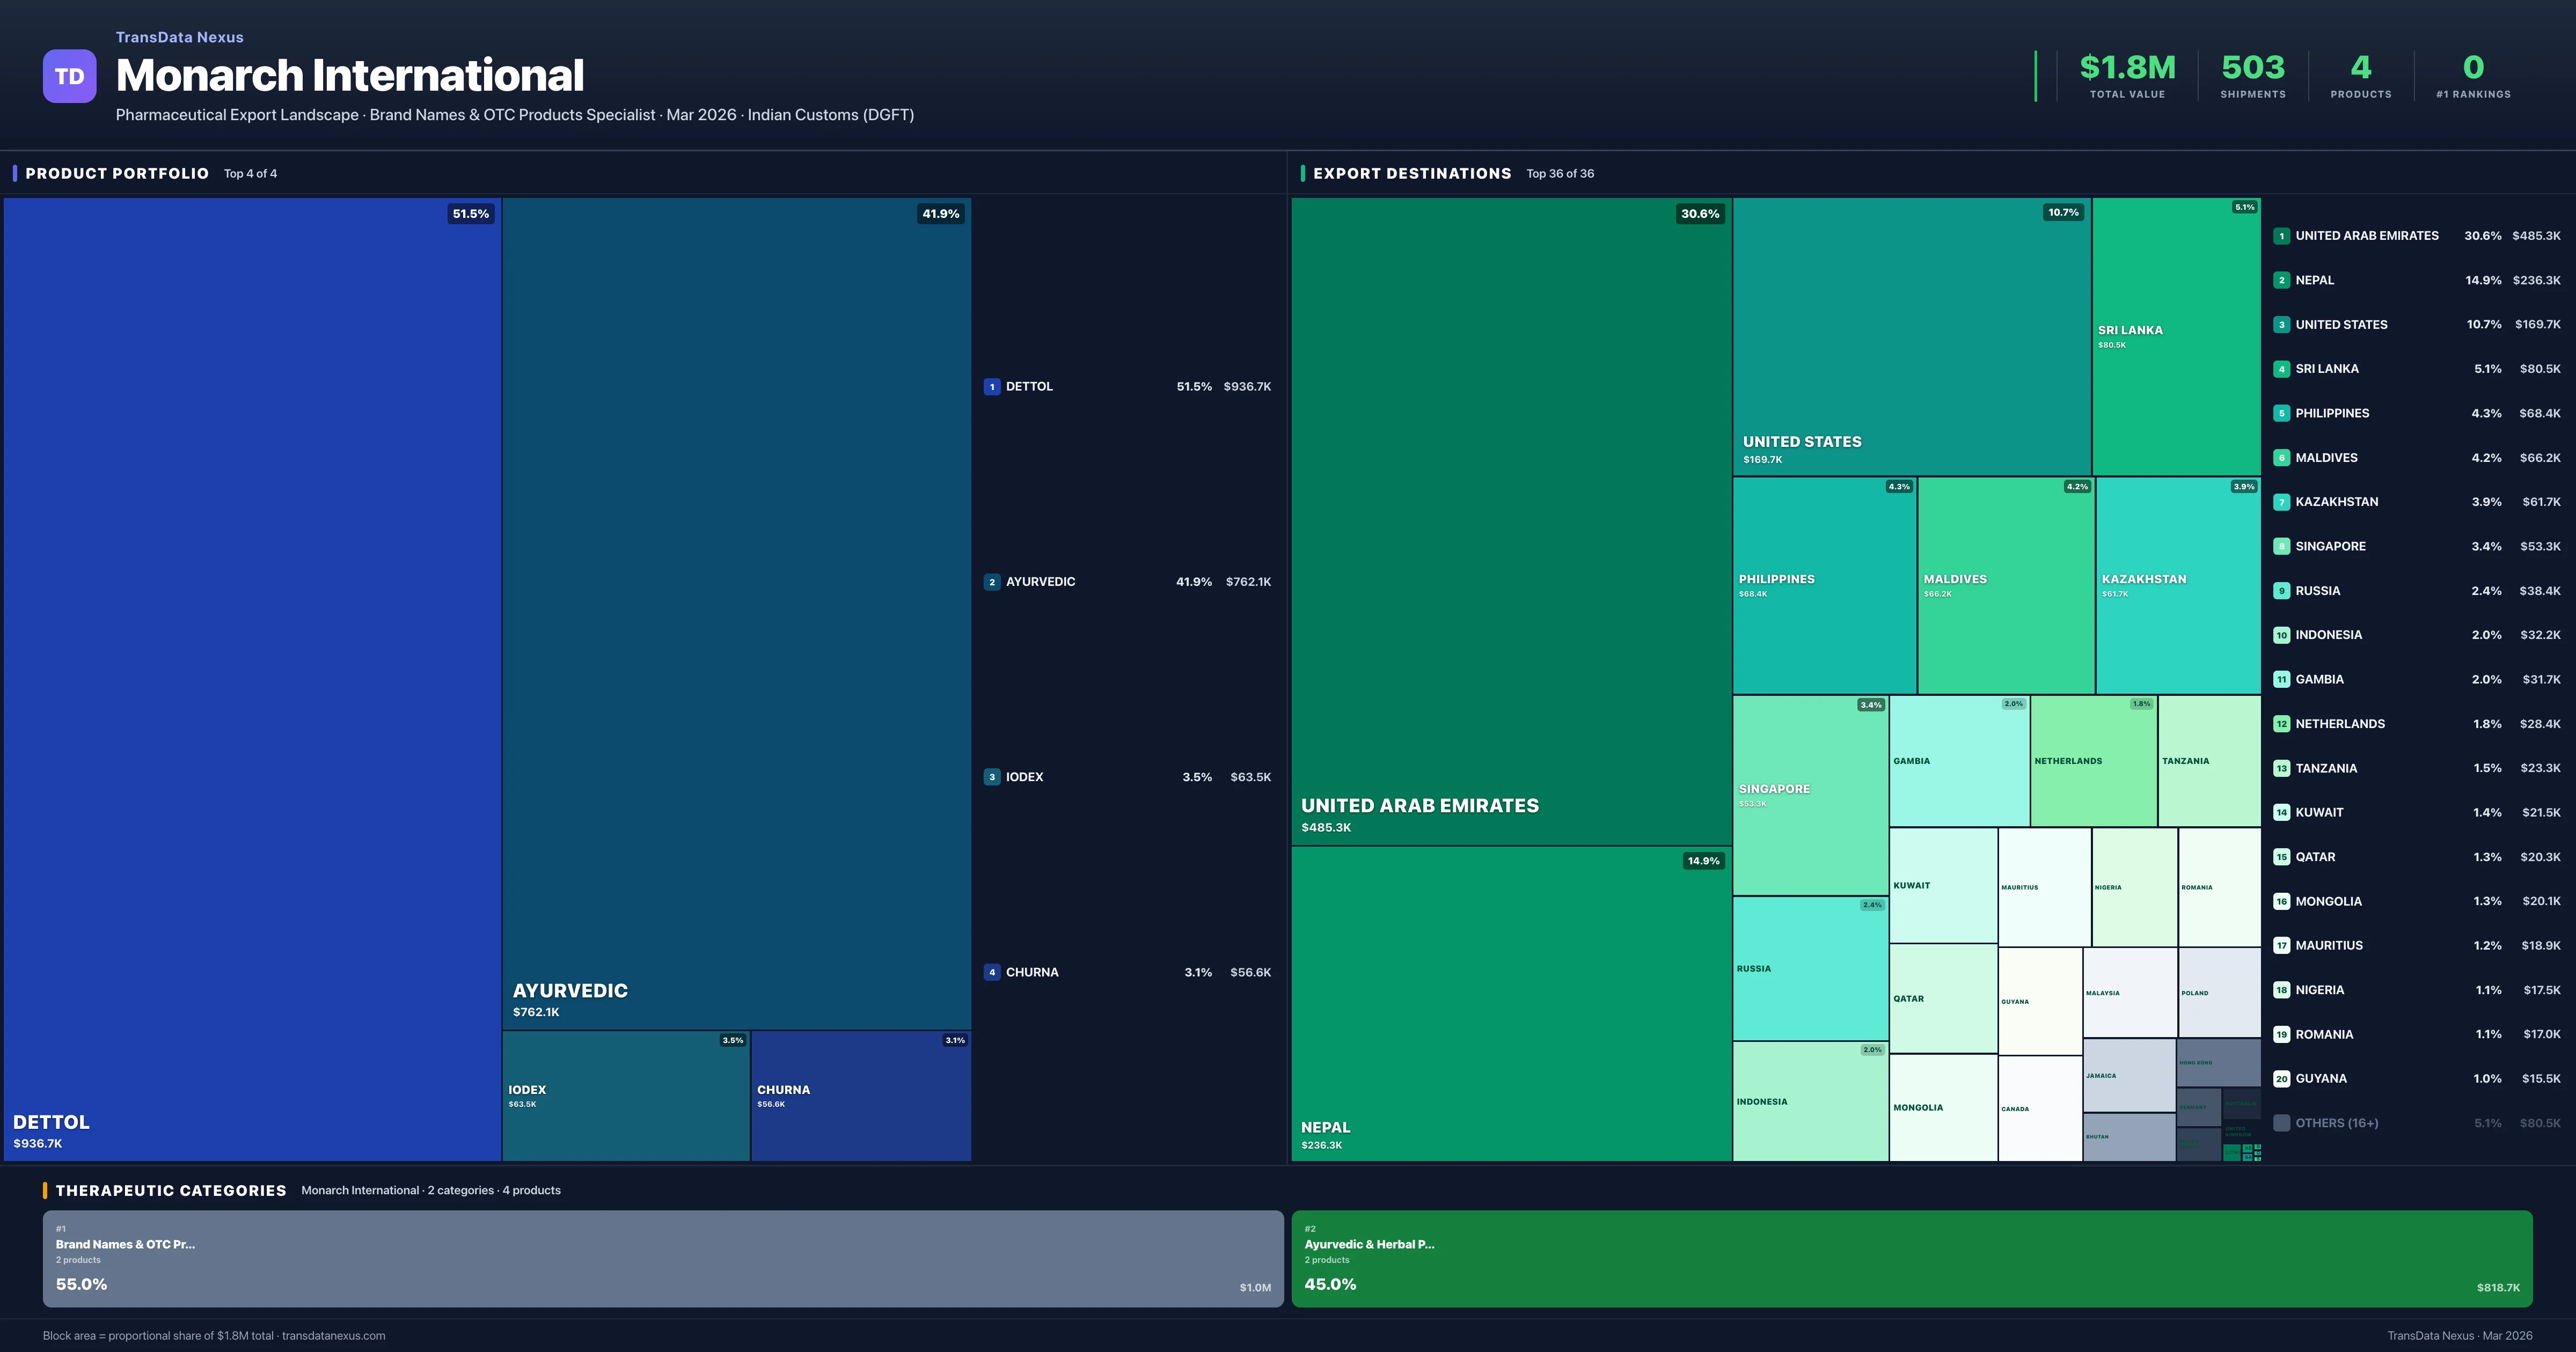This screenshot has height=1352, width=2576.
Task: Click the 503 shipments stat
Action: [2252, 67]
